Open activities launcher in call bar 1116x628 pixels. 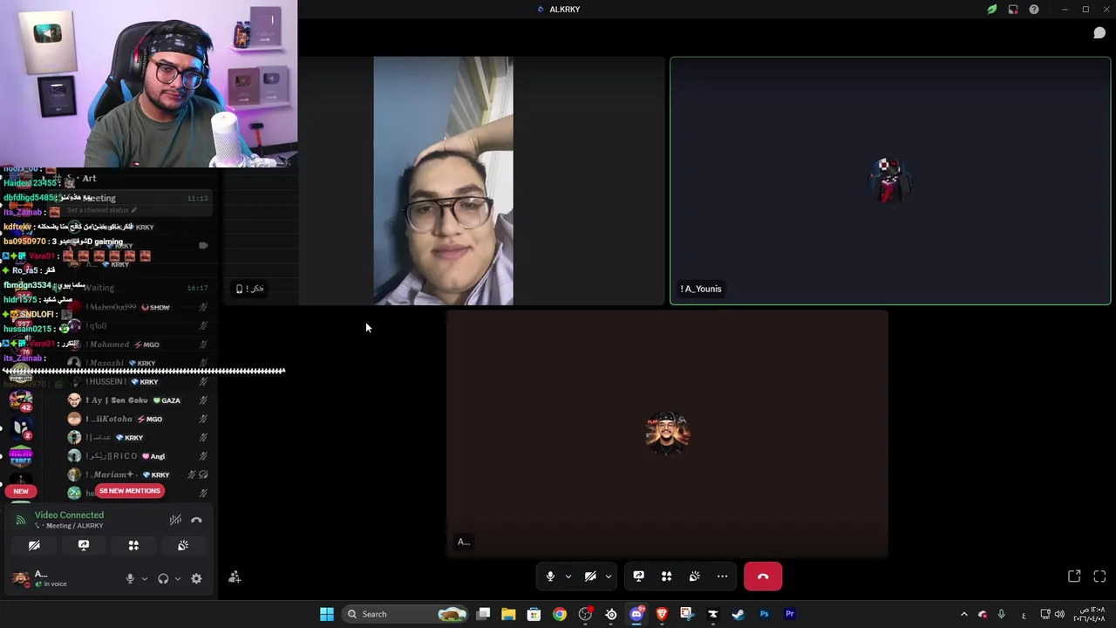(666, 577)
